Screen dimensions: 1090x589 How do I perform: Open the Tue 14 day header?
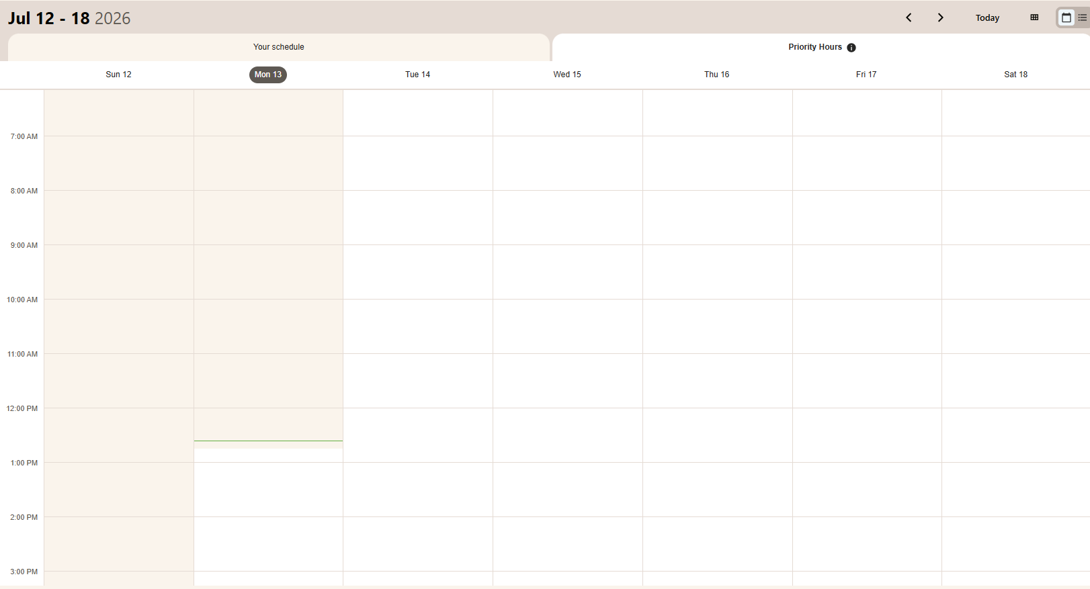tap(417, 75)
